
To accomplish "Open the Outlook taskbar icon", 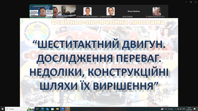I will click(47, 109).
